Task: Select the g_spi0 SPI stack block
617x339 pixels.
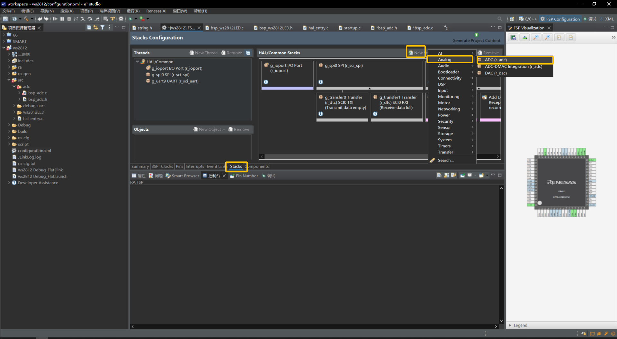Action: click(369, 75)
